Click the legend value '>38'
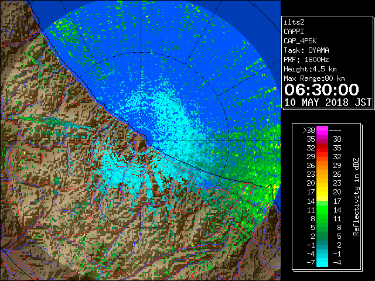The height and width of the screenshot is (281, 375). [x=309, y=131]
